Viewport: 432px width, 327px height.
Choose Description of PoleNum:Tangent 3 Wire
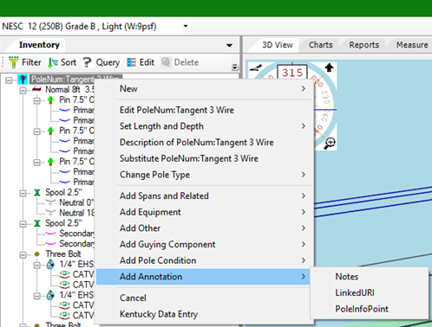204,142
